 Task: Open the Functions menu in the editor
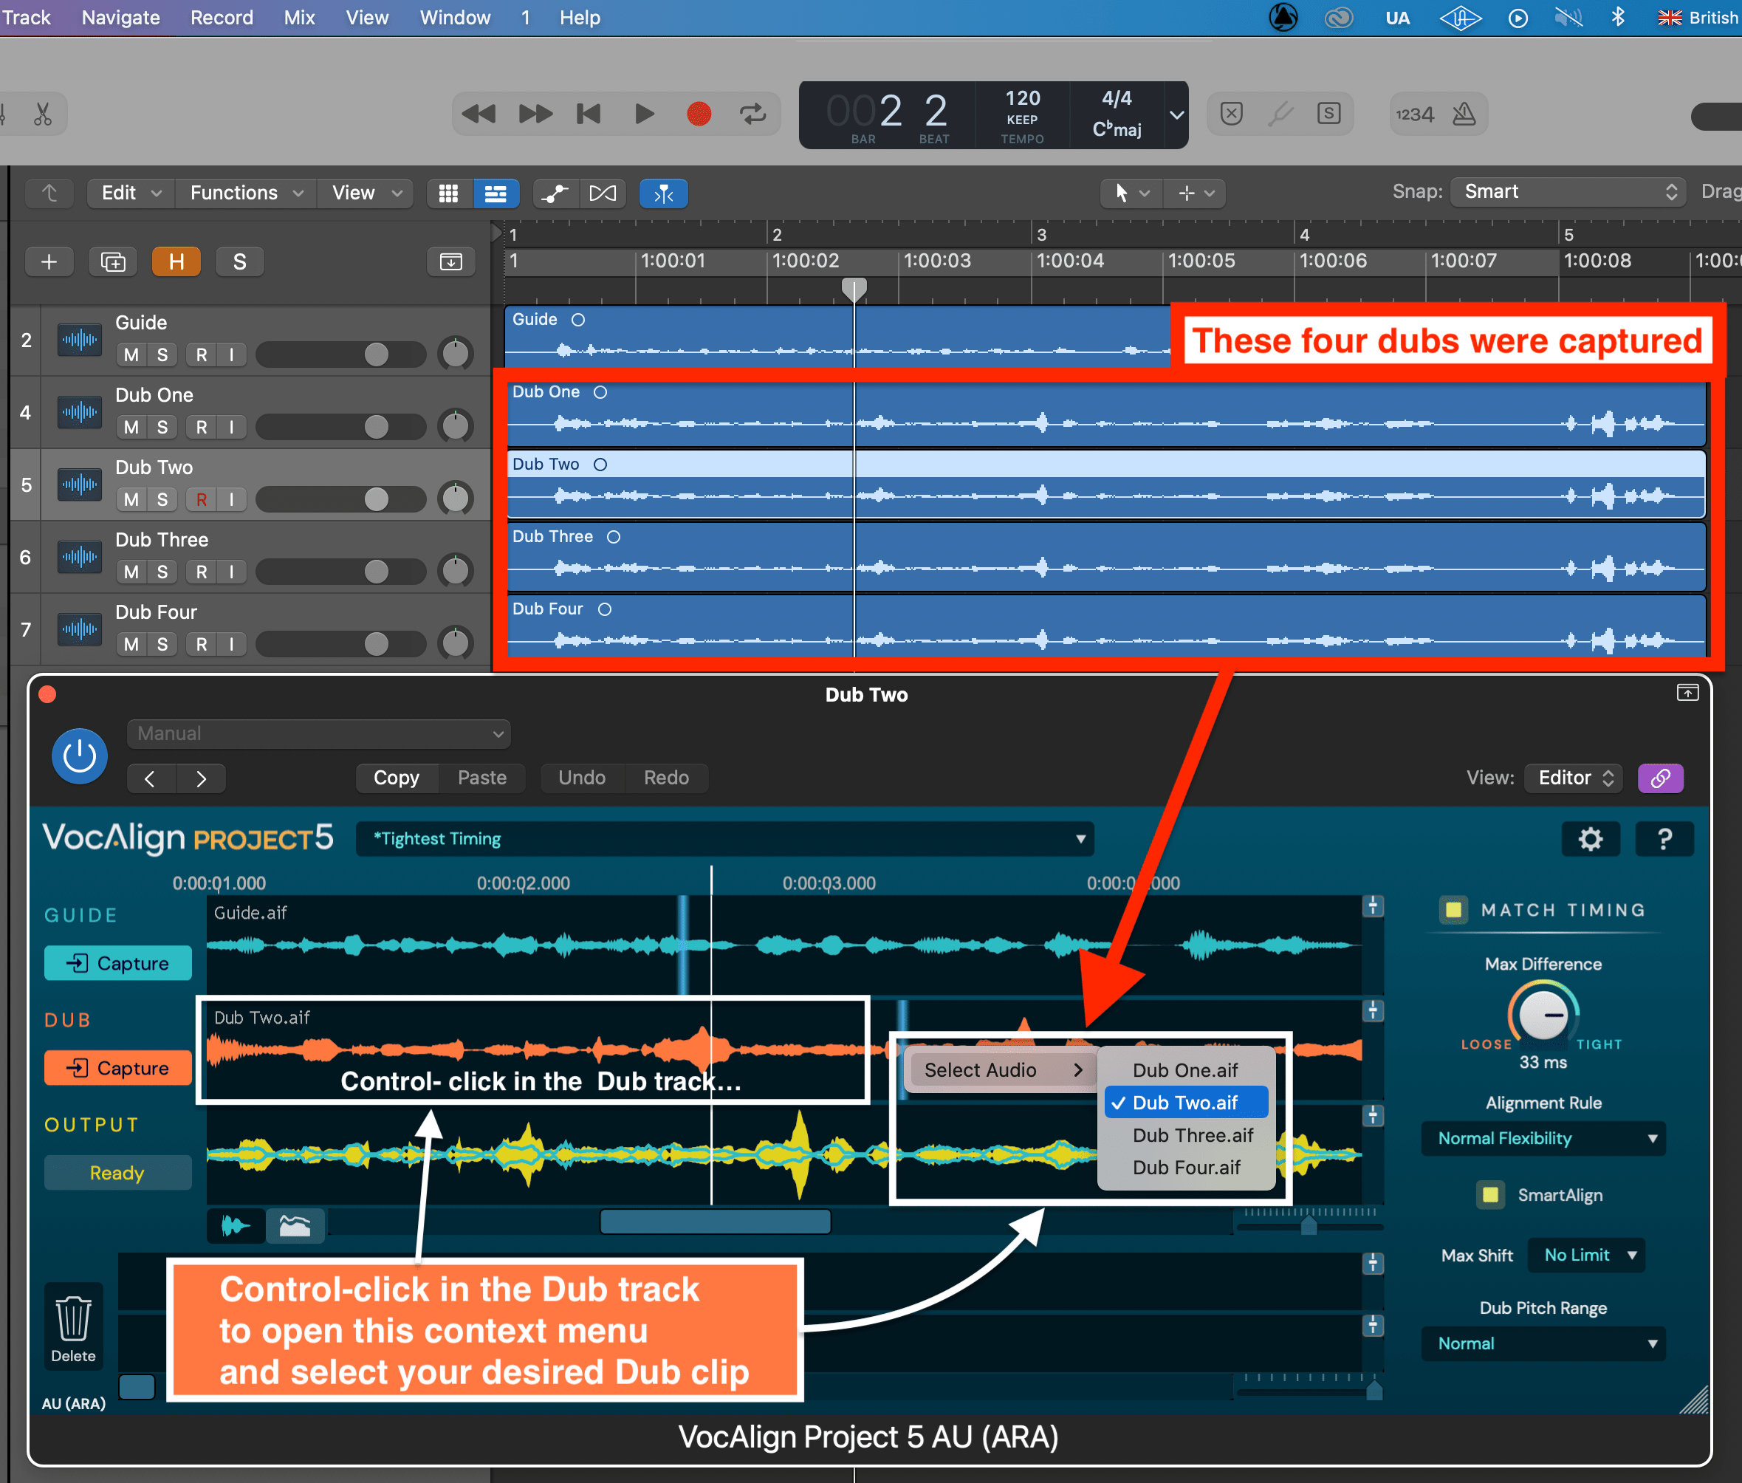coord(244,193)
